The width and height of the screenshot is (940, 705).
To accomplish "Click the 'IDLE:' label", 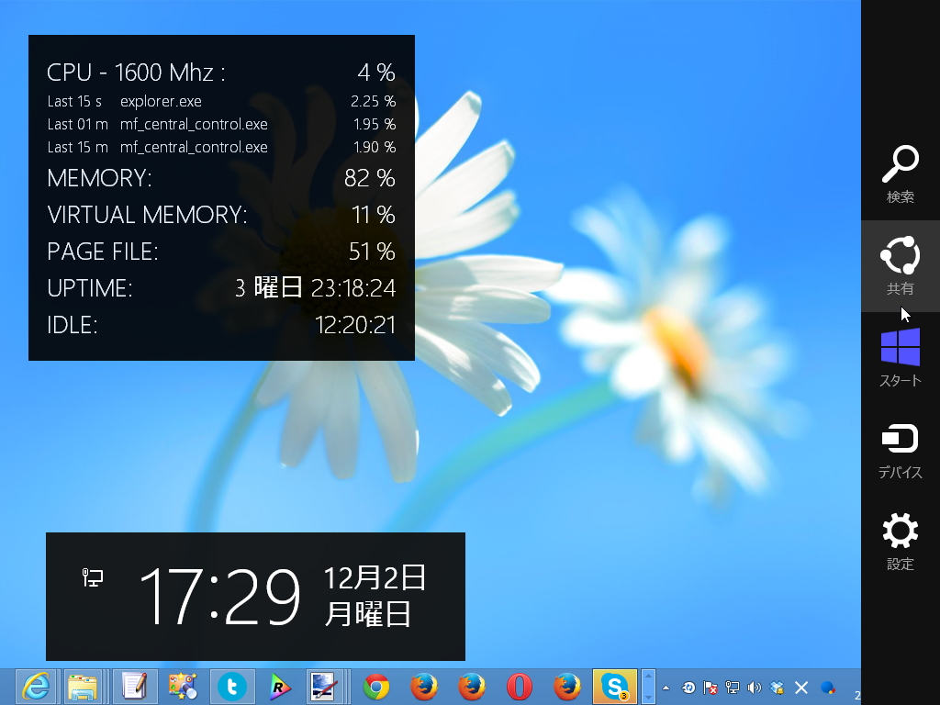I will 73,325.
